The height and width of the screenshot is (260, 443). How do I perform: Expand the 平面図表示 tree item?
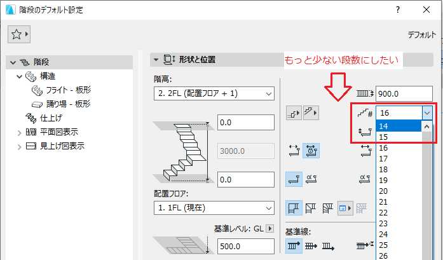(19, 132)
